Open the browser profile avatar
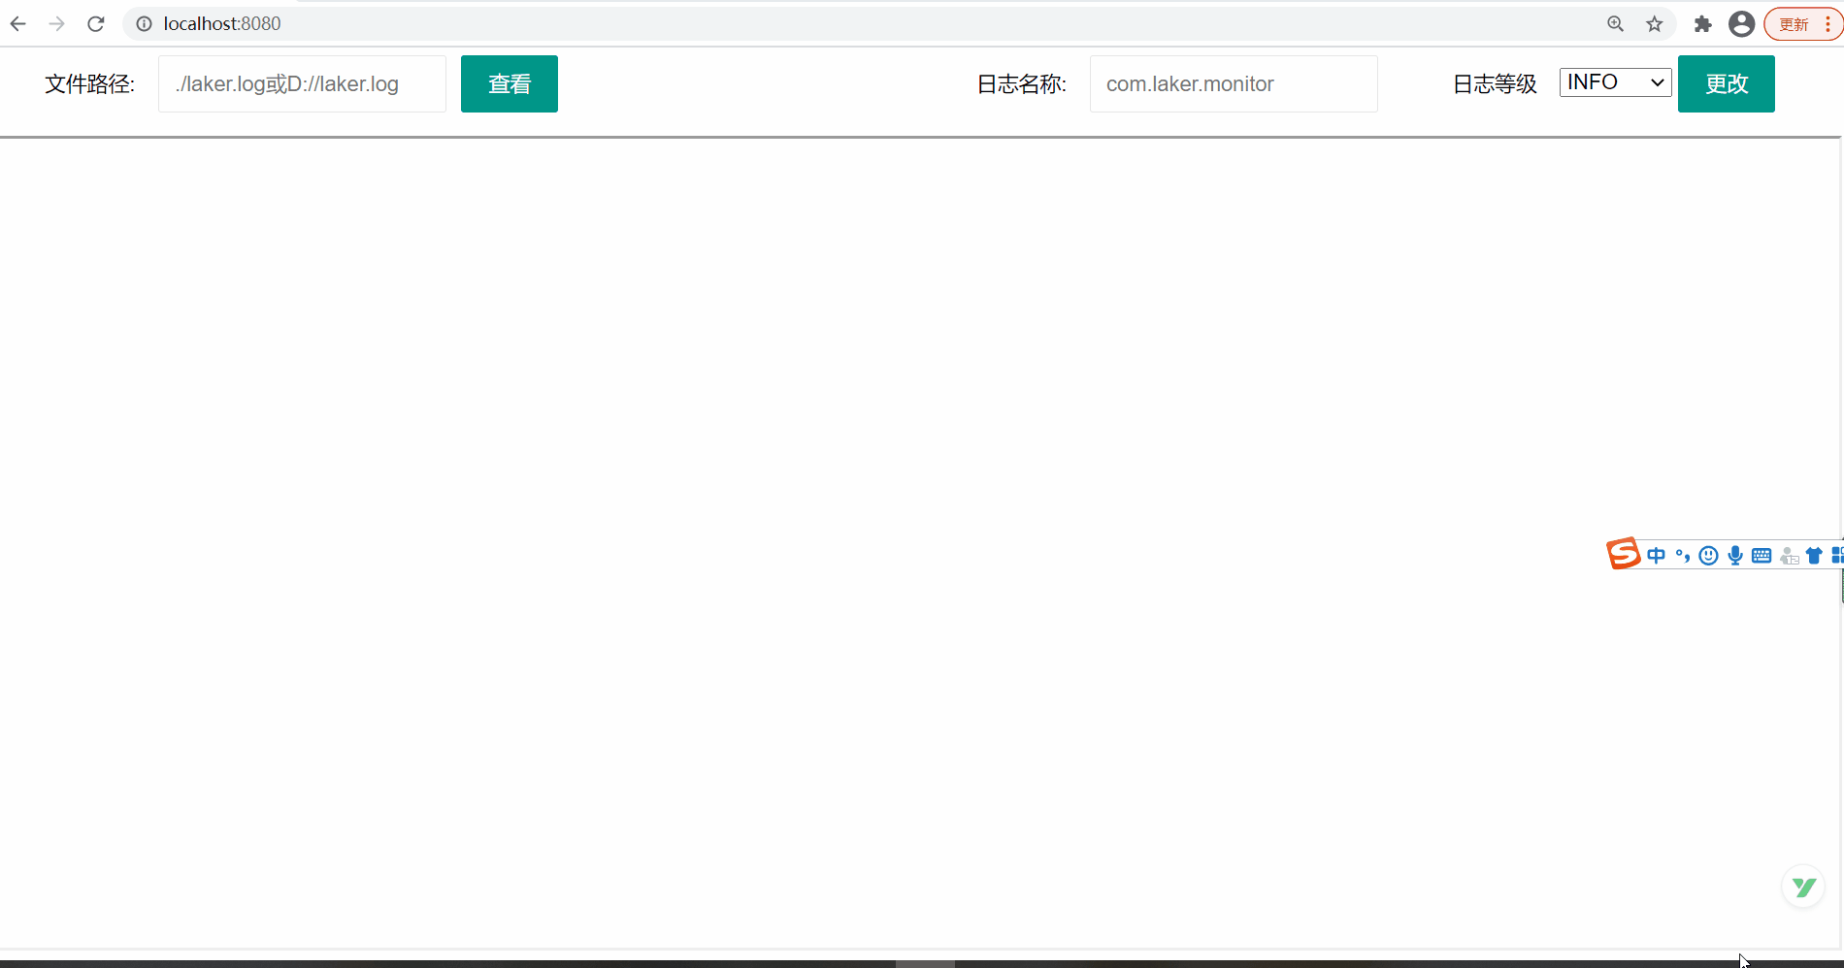Image resolution: width=1844 pixels, height=968 pixels. pos(1742,24)
